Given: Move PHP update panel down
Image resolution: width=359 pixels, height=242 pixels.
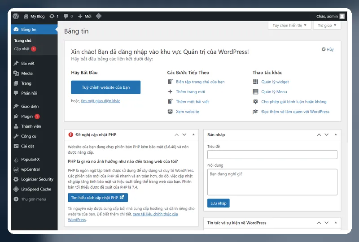Looking at the screenshot, I should coord(184,135).
